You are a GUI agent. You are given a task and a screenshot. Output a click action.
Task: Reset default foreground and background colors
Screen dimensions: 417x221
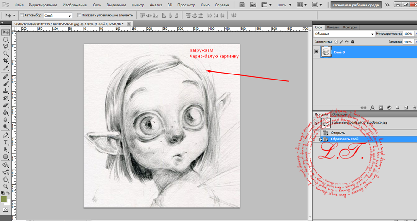pos(3,193)
